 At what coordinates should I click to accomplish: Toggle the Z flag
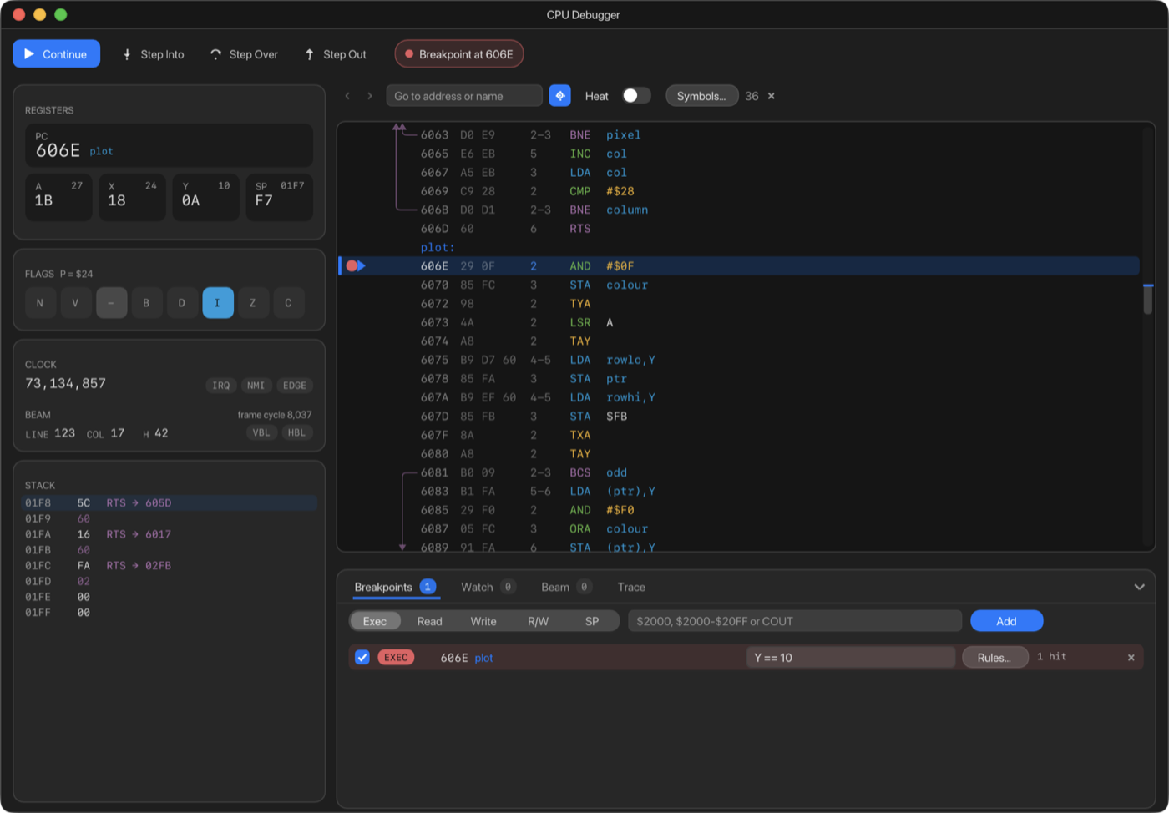click(253, 303)
